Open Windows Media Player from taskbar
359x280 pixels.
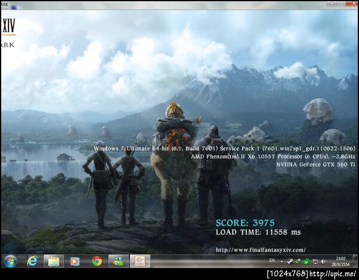click(75, 261)
